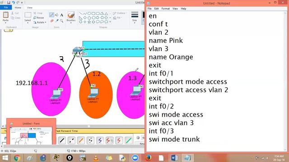Click the 'swi mode trunk' line in Notepad

pos(174,139)
